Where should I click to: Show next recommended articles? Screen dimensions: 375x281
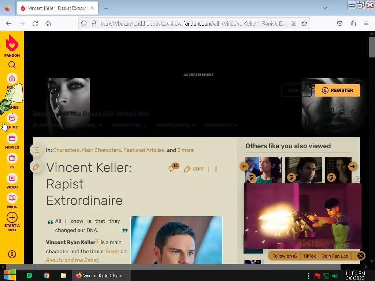(x=353, y=166)
